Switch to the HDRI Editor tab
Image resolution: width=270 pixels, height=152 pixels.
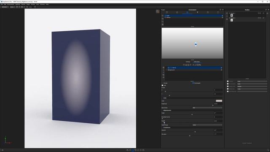tap(197, 62)
